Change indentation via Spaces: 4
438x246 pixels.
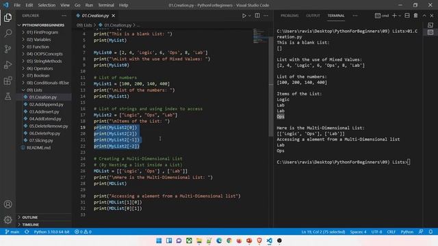(358, 232)
